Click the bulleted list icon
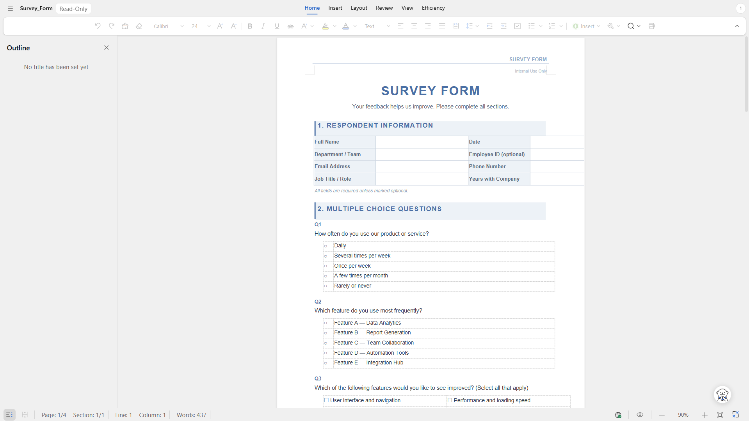 pos(532,26)
